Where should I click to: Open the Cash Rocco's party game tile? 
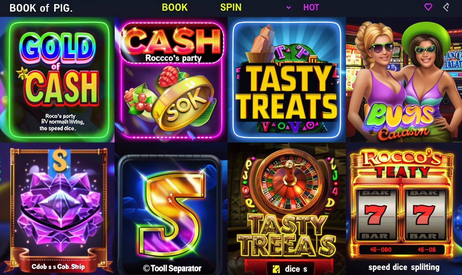[171, 80]
